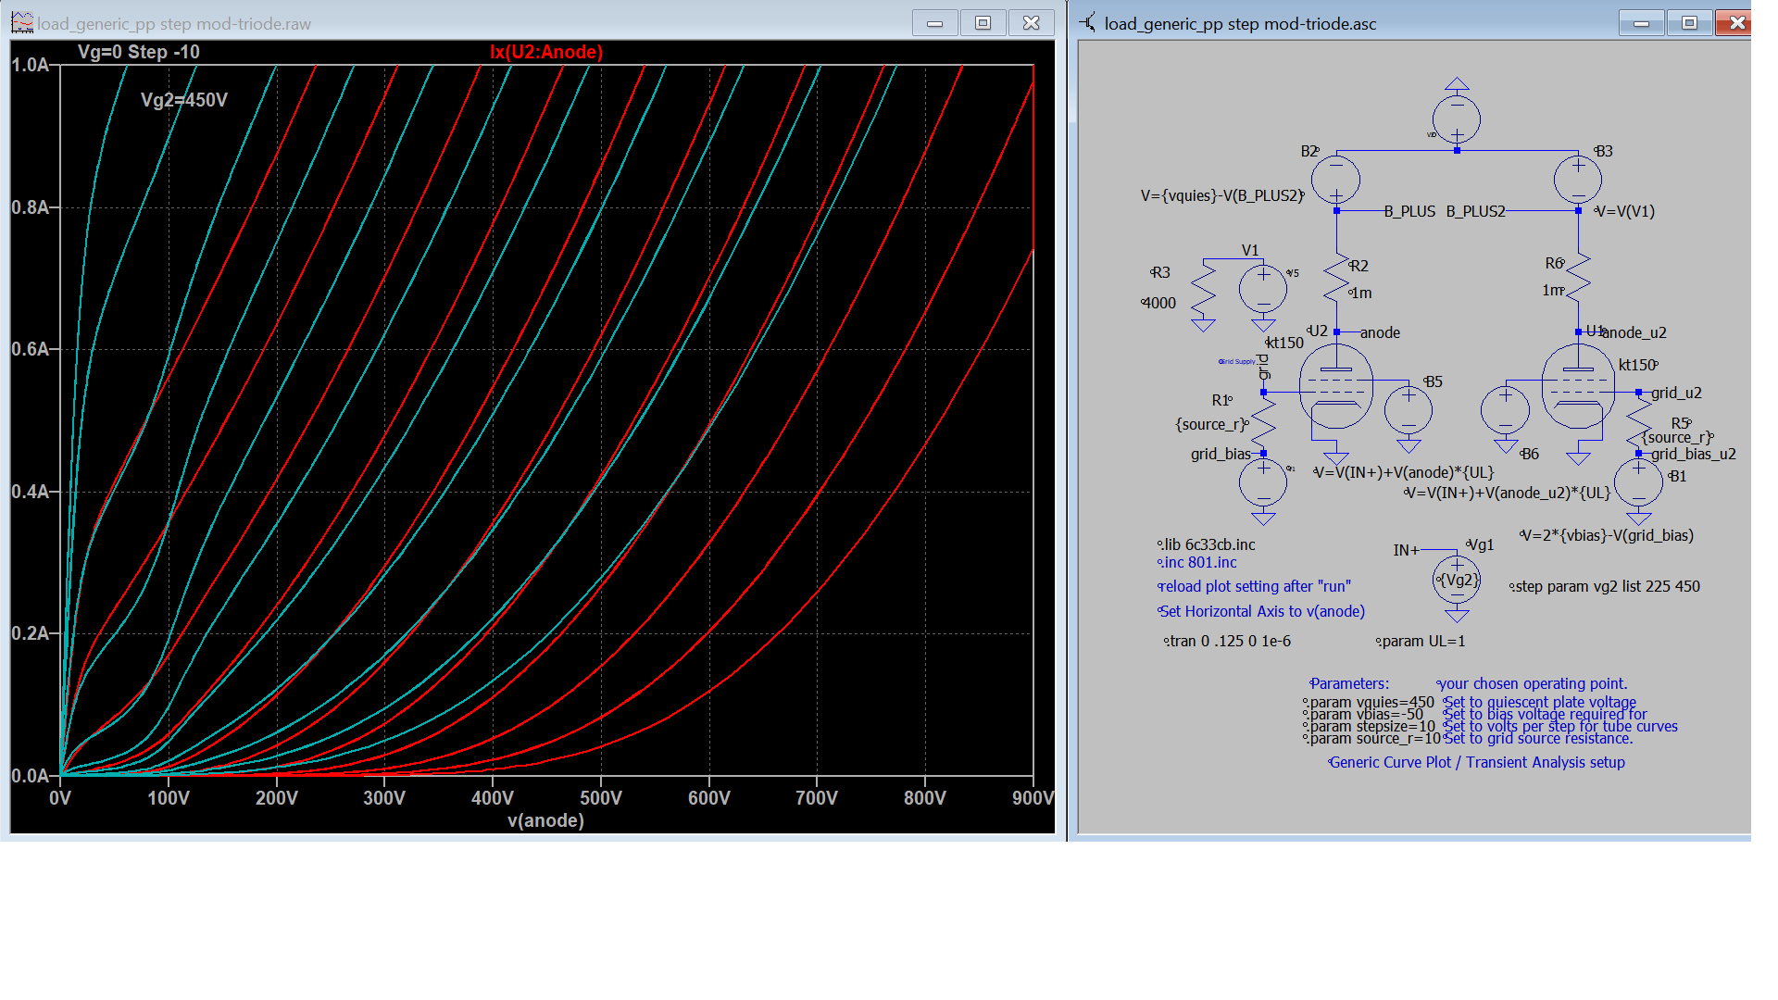Click V=V(IN+)+V(anode)*{UL} expression

pyautogui.click(x=1404, y=472)
